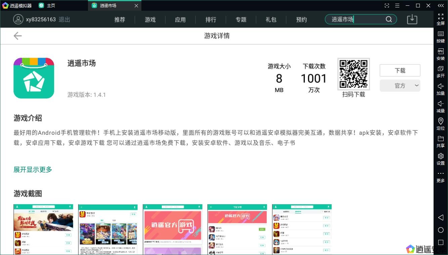Click the 逍遥市场 app icon
The height and width of the screenshot is (255, 448).
pos(34,78)
